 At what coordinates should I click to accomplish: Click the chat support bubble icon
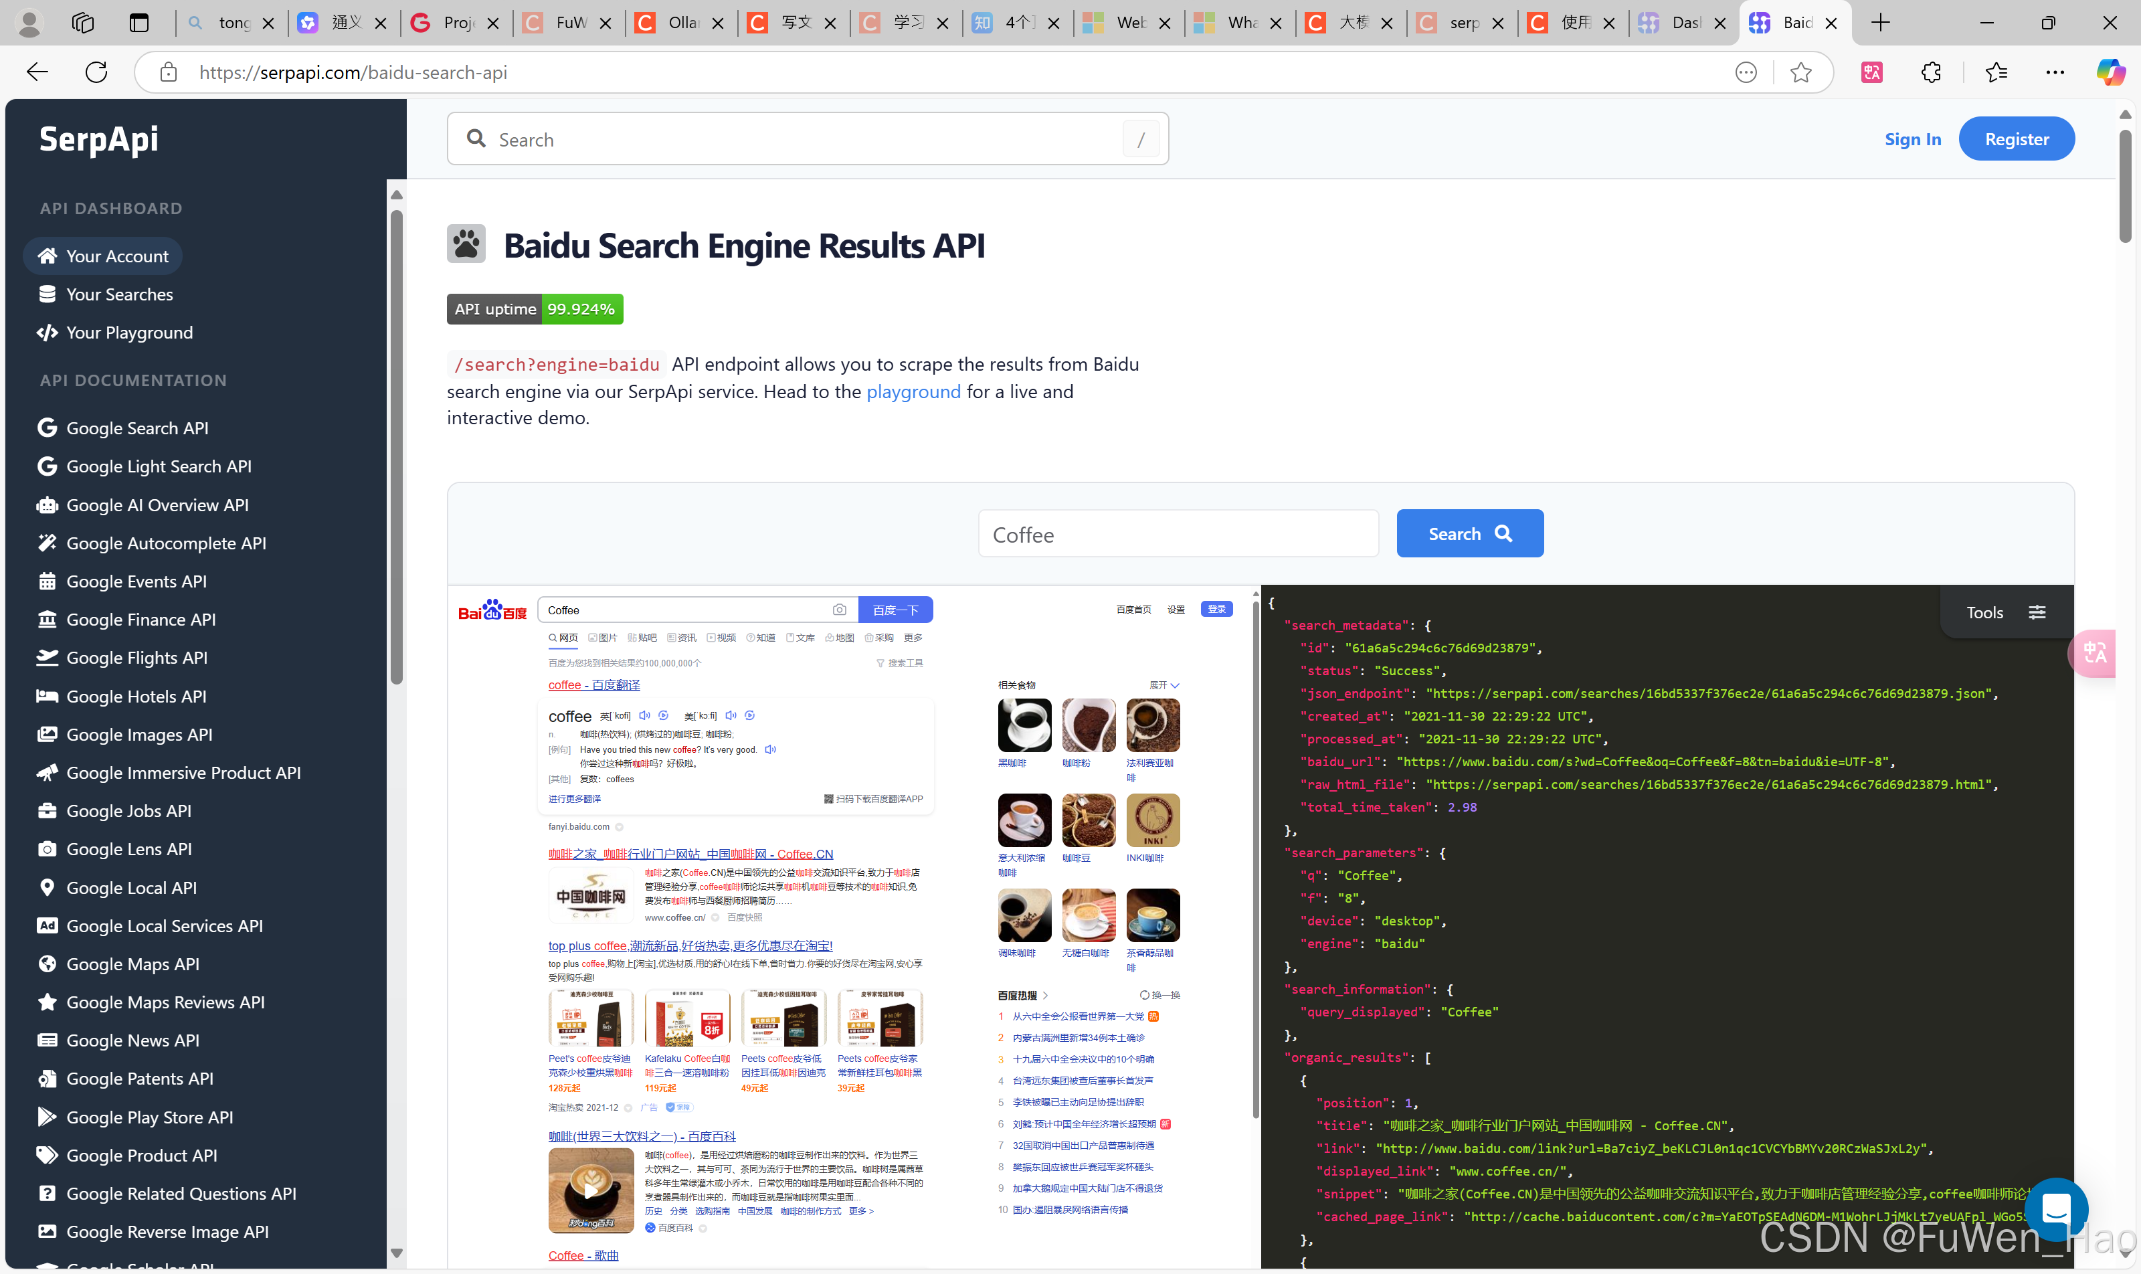pos(2056,1208)
